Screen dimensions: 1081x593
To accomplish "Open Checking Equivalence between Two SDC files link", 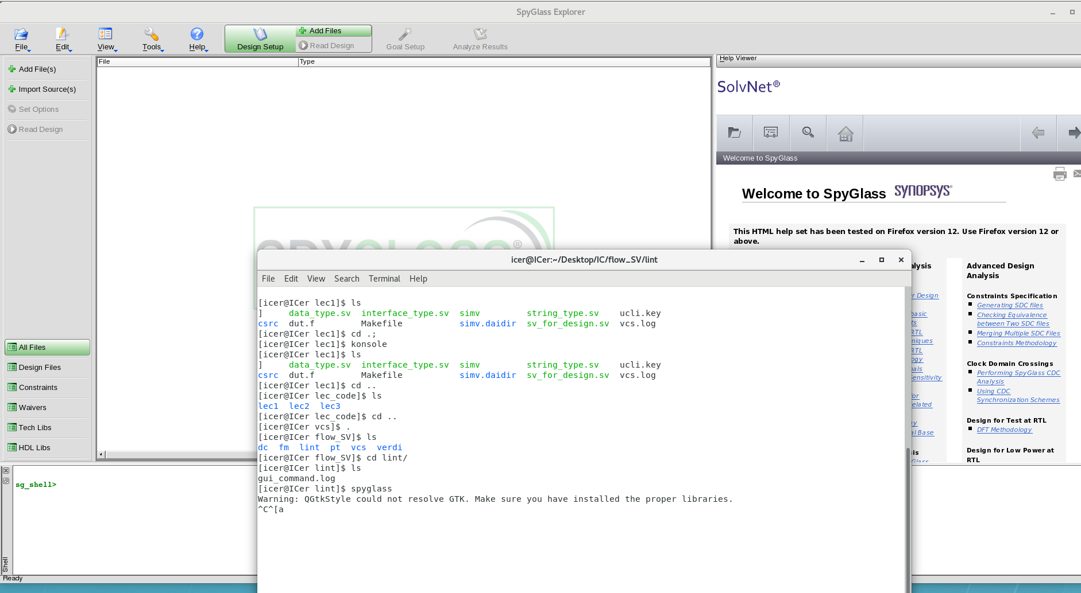I will (1013, 319).
